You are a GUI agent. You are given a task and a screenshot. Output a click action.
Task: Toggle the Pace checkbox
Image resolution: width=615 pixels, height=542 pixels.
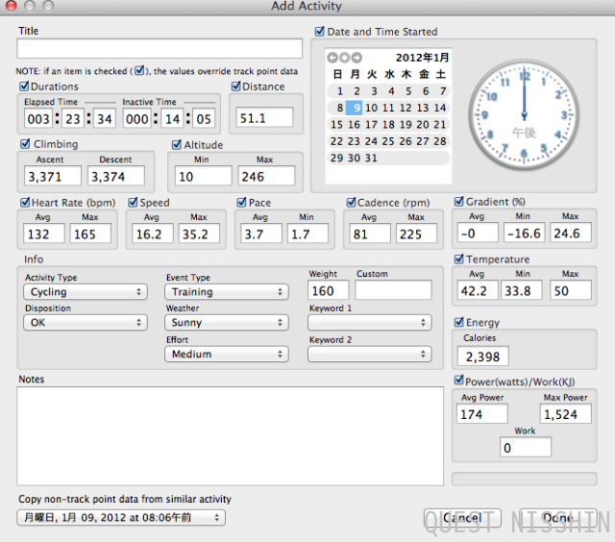click(x=242, y=203)
